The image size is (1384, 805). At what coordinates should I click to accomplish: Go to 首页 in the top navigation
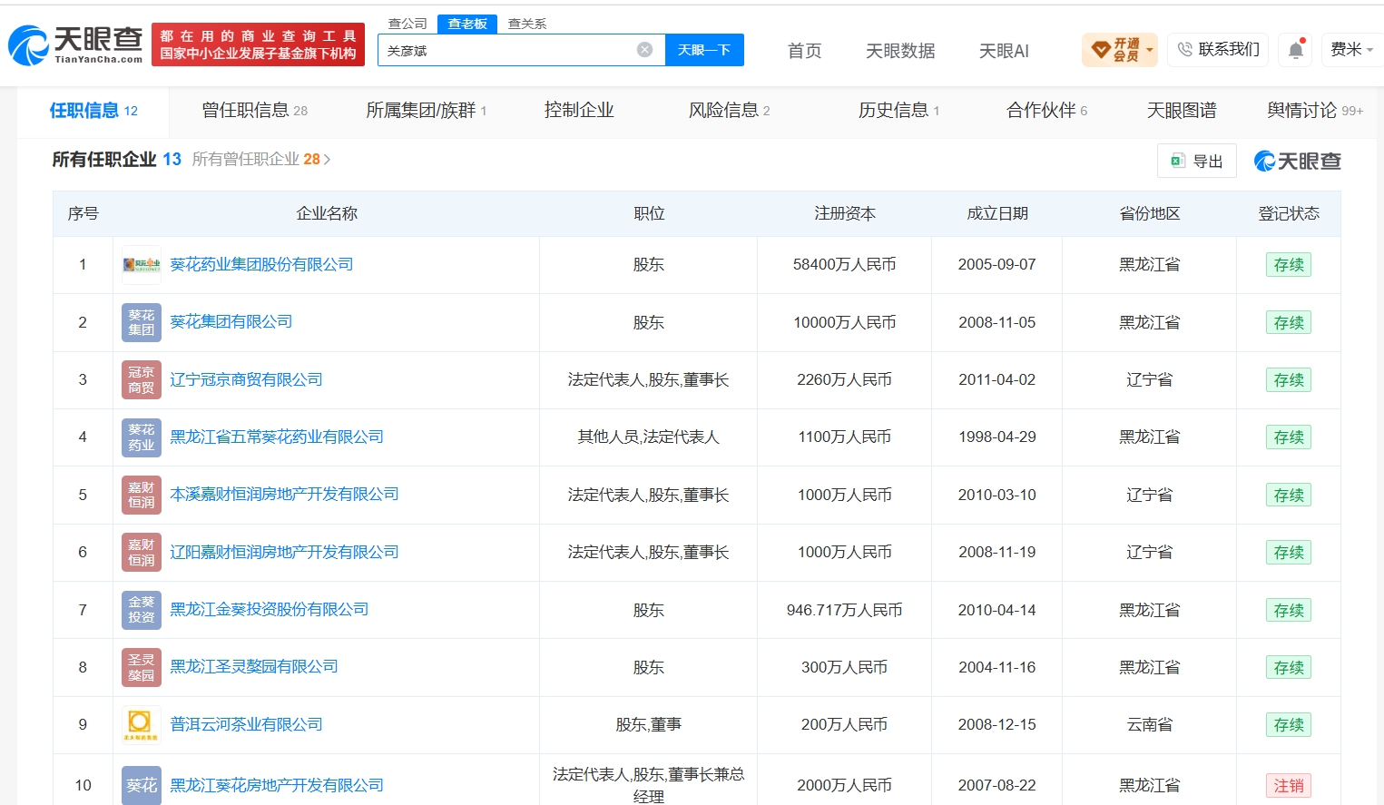[x=805, y=51]
